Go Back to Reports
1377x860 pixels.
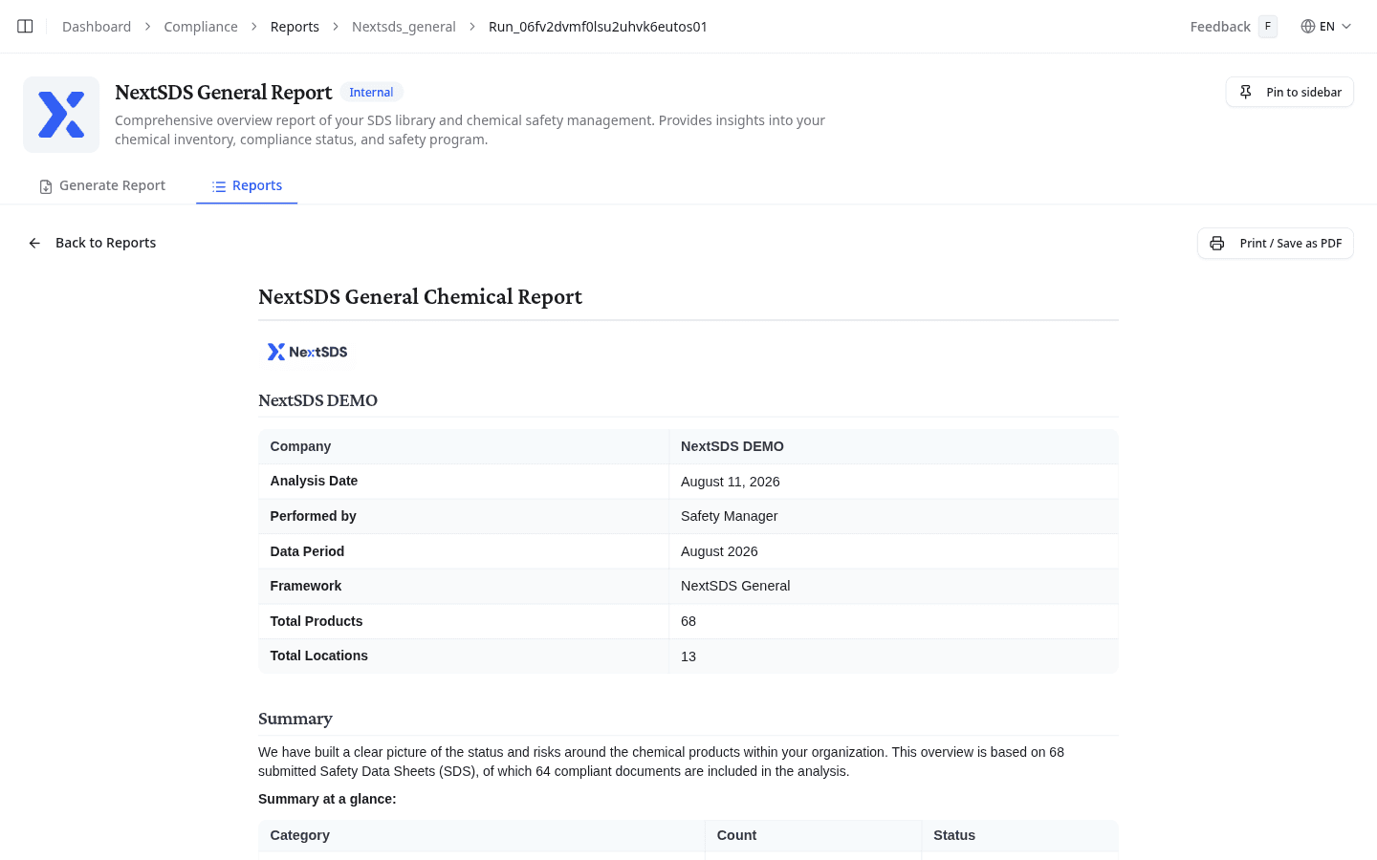(92, 243)
